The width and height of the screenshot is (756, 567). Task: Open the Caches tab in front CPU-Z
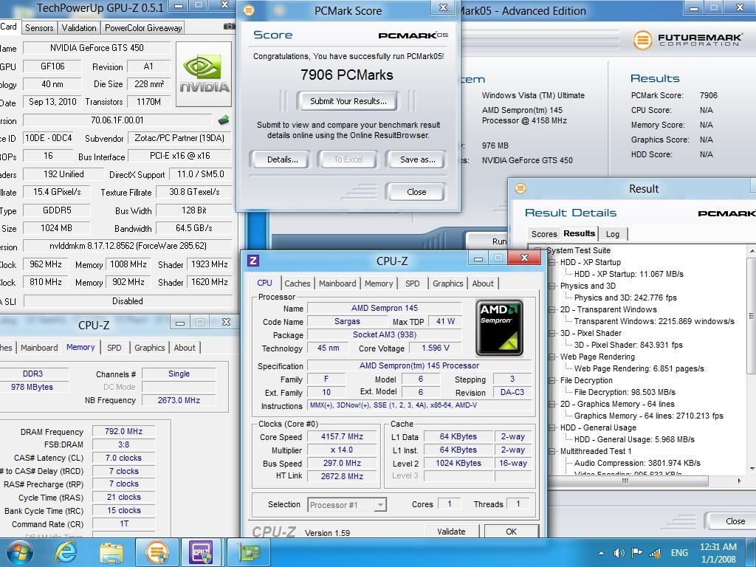tap(298, 283)
